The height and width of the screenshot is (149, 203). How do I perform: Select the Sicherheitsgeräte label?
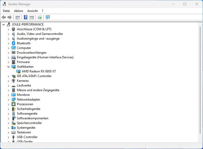point(29,109)
